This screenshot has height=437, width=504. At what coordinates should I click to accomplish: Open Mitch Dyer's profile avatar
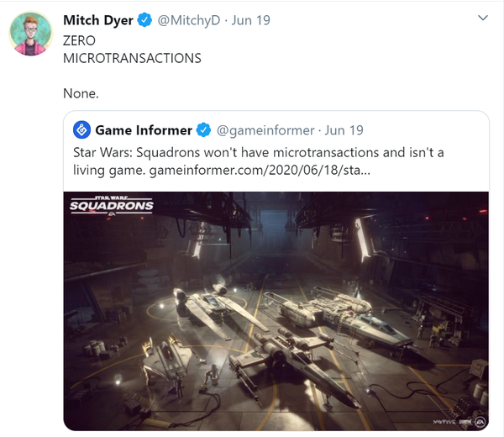31,34
